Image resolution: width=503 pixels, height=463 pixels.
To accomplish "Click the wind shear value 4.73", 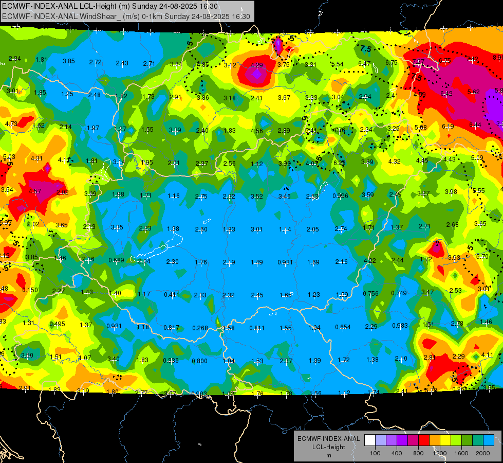I will tap(11, 123).
